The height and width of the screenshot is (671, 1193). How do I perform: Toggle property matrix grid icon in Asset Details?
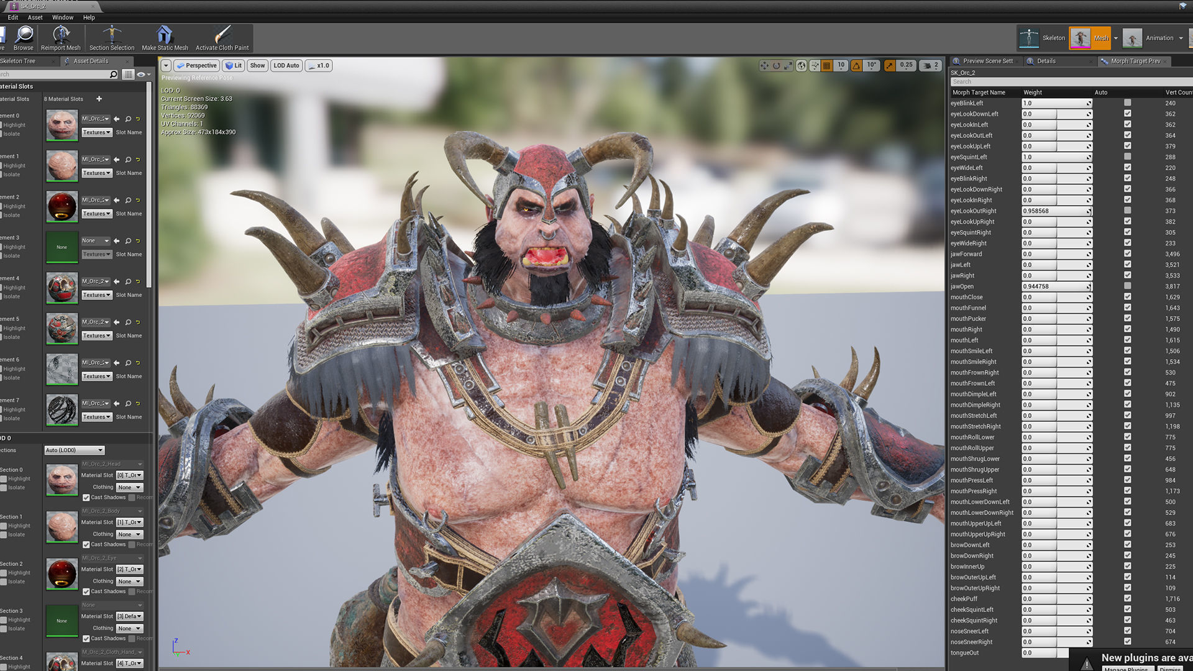coord(128,75)
